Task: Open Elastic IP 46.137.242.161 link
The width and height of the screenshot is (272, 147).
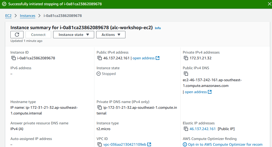Action: click(202, 129)
